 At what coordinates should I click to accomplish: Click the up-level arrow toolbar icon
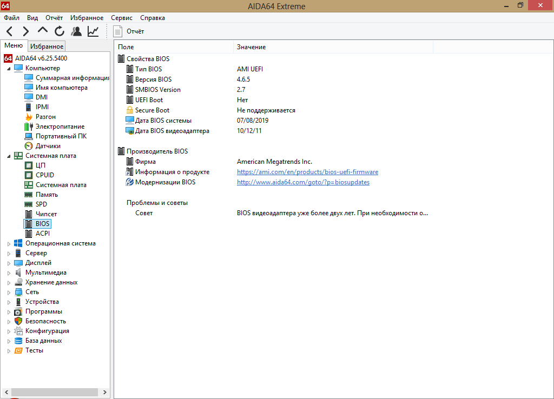pyautogui.click(x=42, y=31)
